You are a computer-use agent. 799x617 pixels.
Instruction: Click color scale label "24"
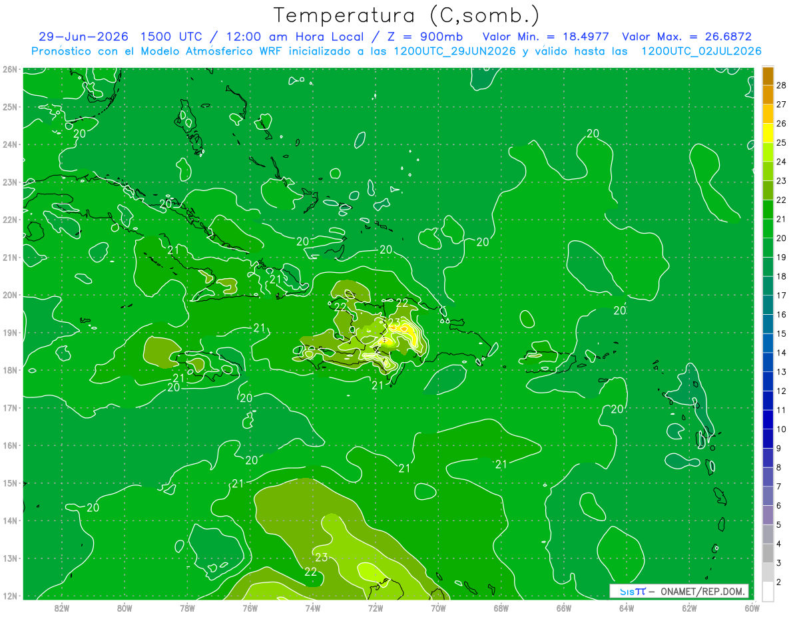coord(781,162)
